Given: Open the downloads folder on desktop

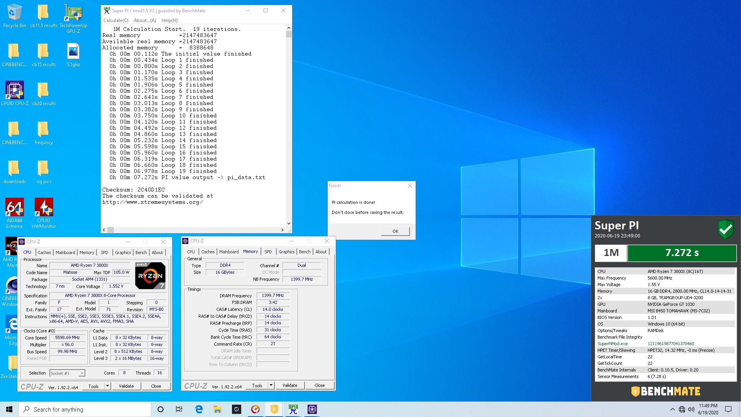Looking at the screenshot, I should (15, 172).
